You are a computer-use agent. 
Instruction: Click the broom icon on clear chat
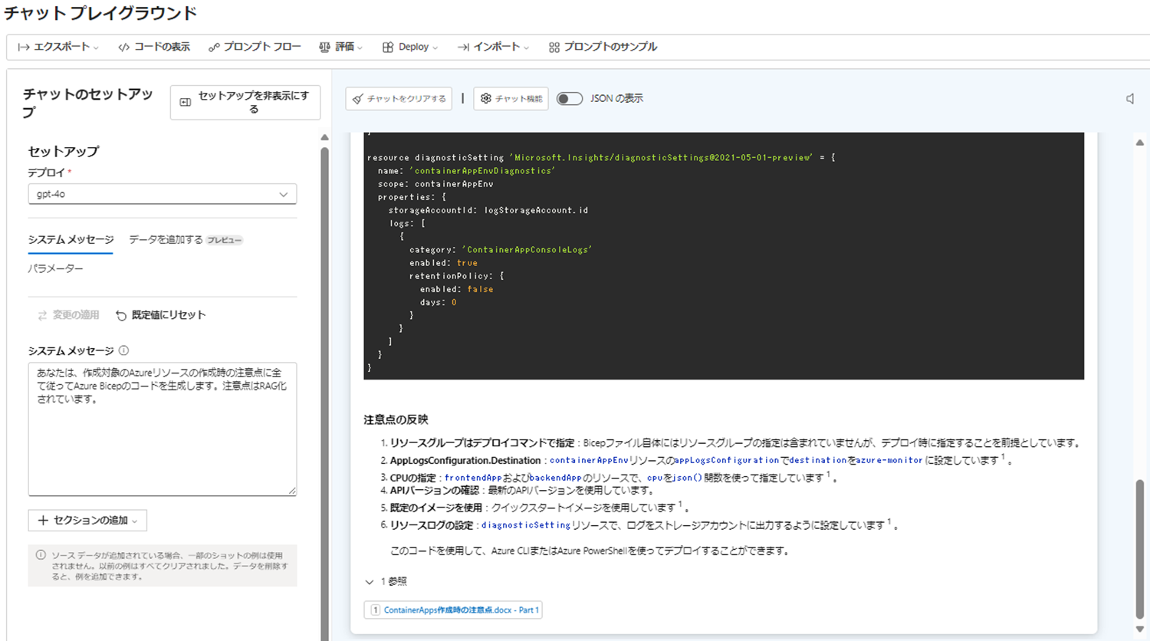point(357,99)
